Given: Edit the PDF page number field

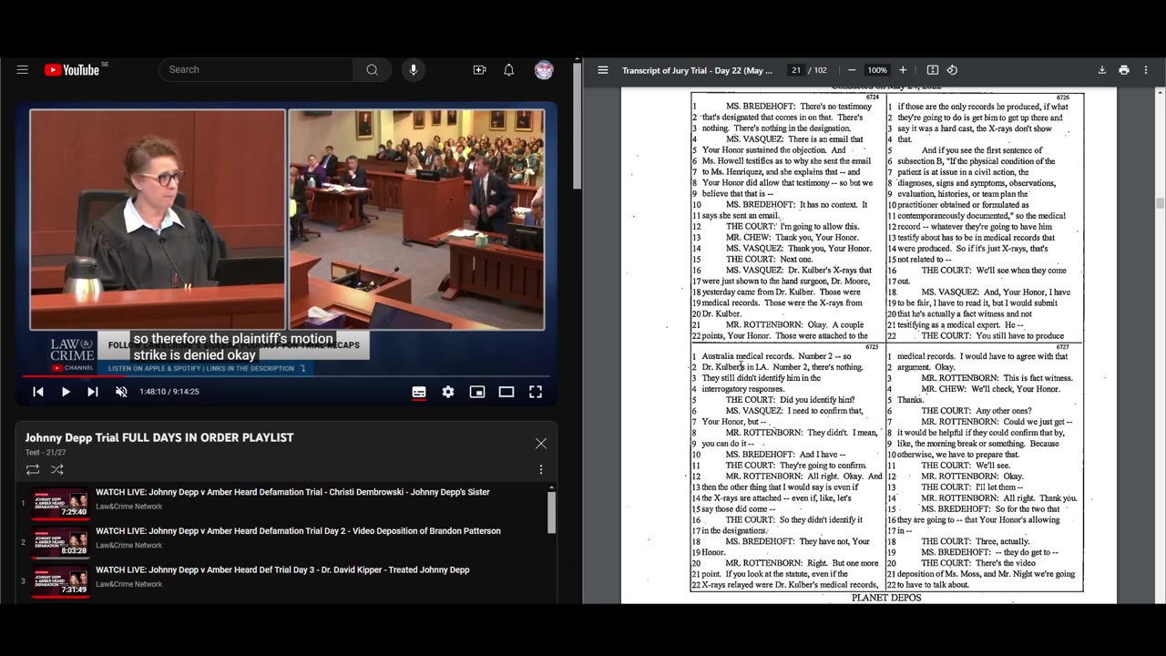Looking at the screenshot, I should pos(796,70).
